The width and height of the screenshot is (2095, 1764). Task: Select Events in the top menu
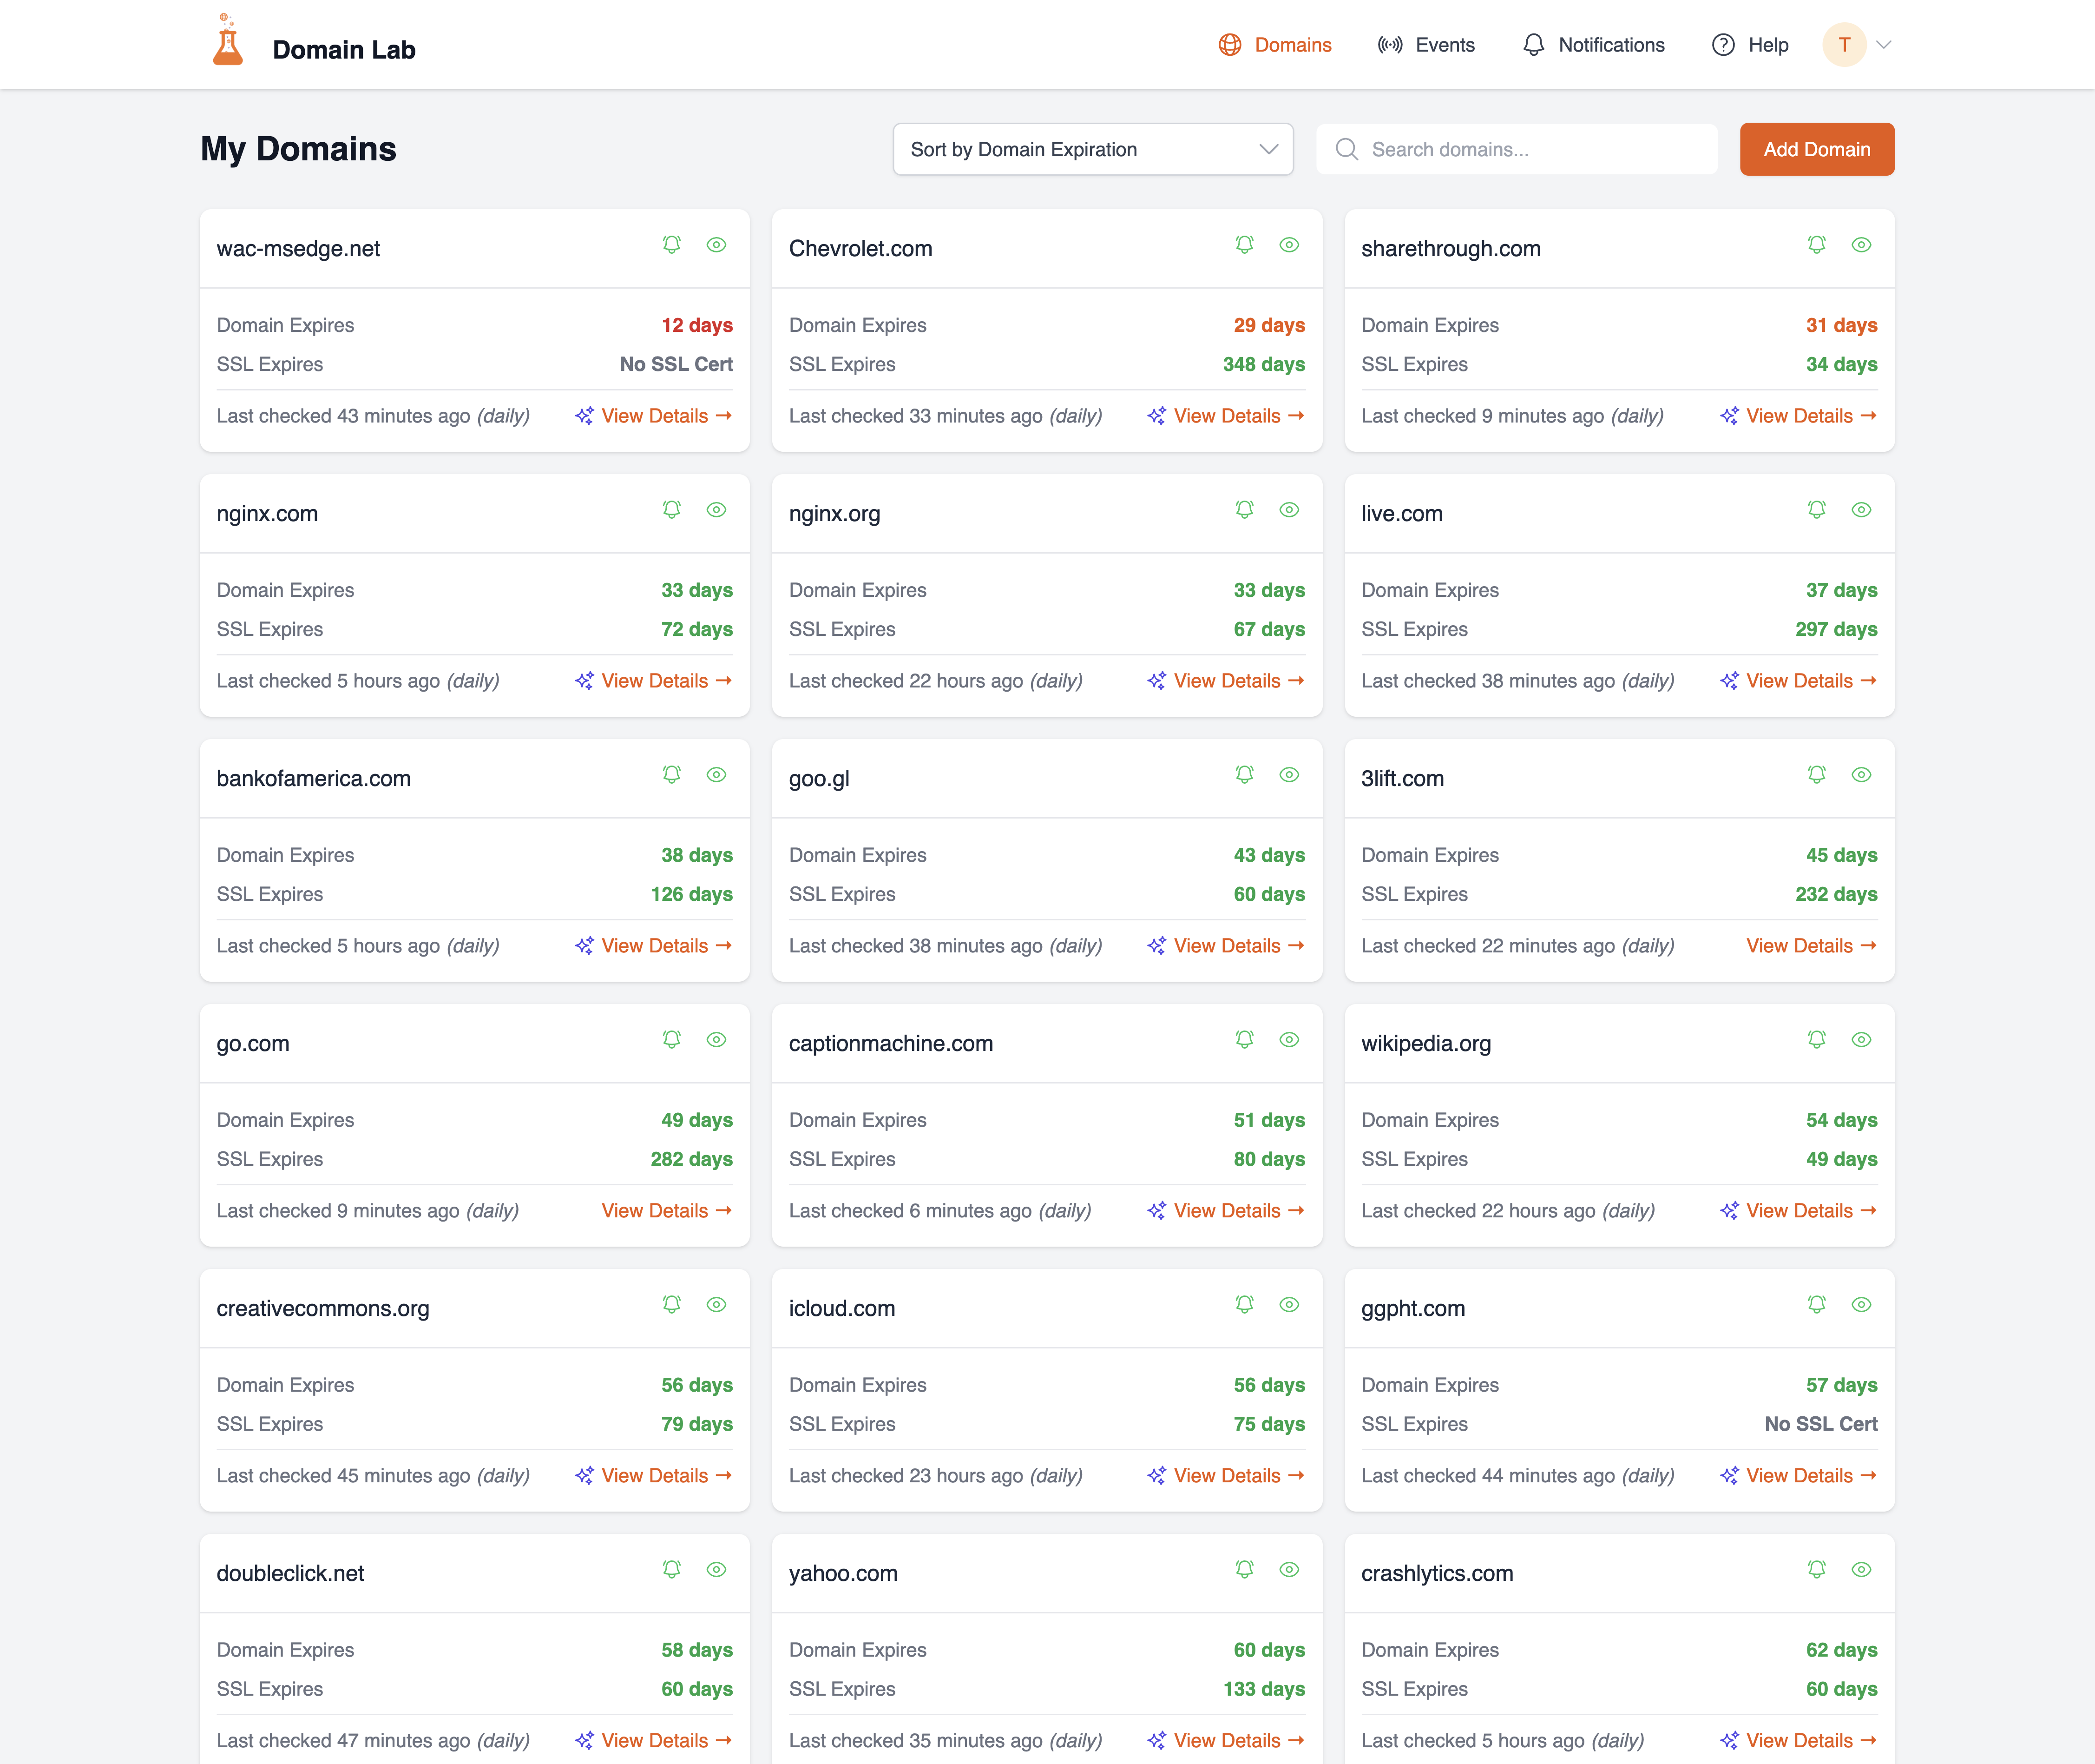coord(1445,44)
